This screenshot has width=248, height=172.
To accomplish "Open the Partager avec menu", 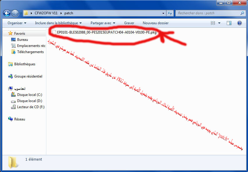I will point(103,23).
